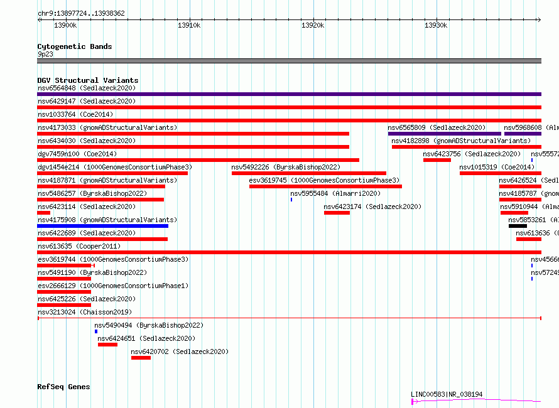559x408 pixels.
Task: Select the nsv5968608 variant label
Action: click(531, 127)
